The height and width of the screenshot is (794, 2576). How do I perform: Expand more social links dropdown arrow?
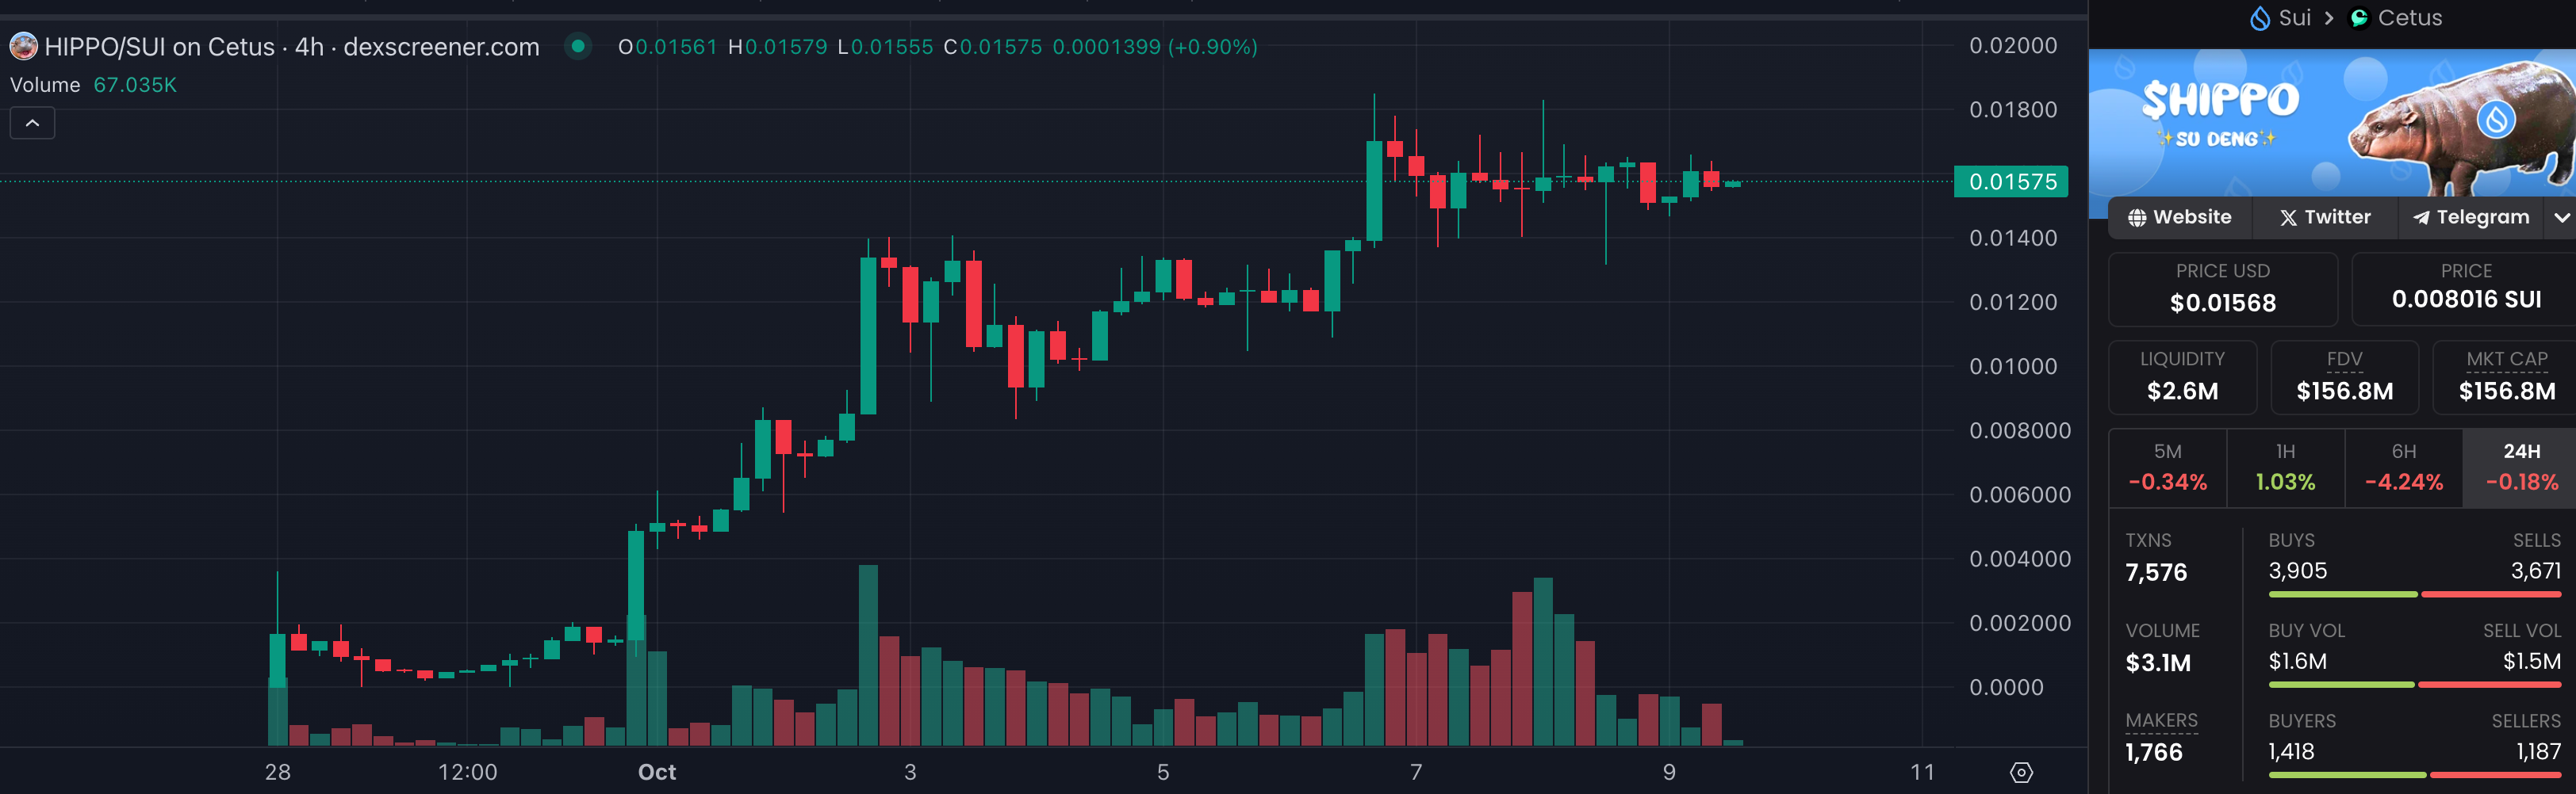2561,218
